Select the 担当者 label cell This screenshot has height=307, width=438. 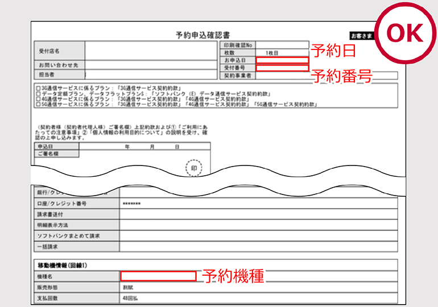pyautogui.click(x=60, y=74)
